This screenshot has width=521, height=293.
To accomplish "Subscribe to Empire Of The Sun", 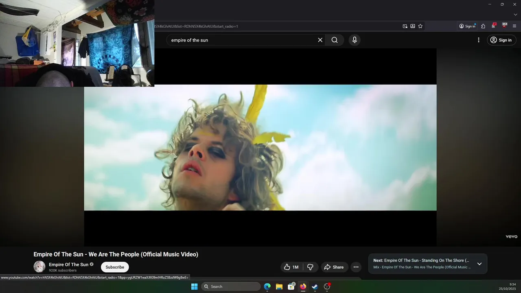I will point(115,267).
